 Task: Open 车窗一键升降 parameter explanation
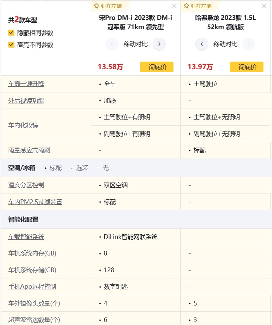(x=26, y=84)
